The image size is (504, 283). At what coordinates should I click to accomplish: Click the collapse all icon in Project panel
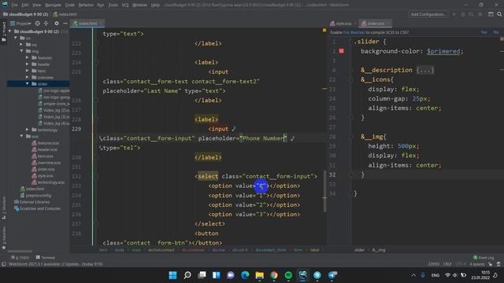pyautogui.click(x=46, y=24)
